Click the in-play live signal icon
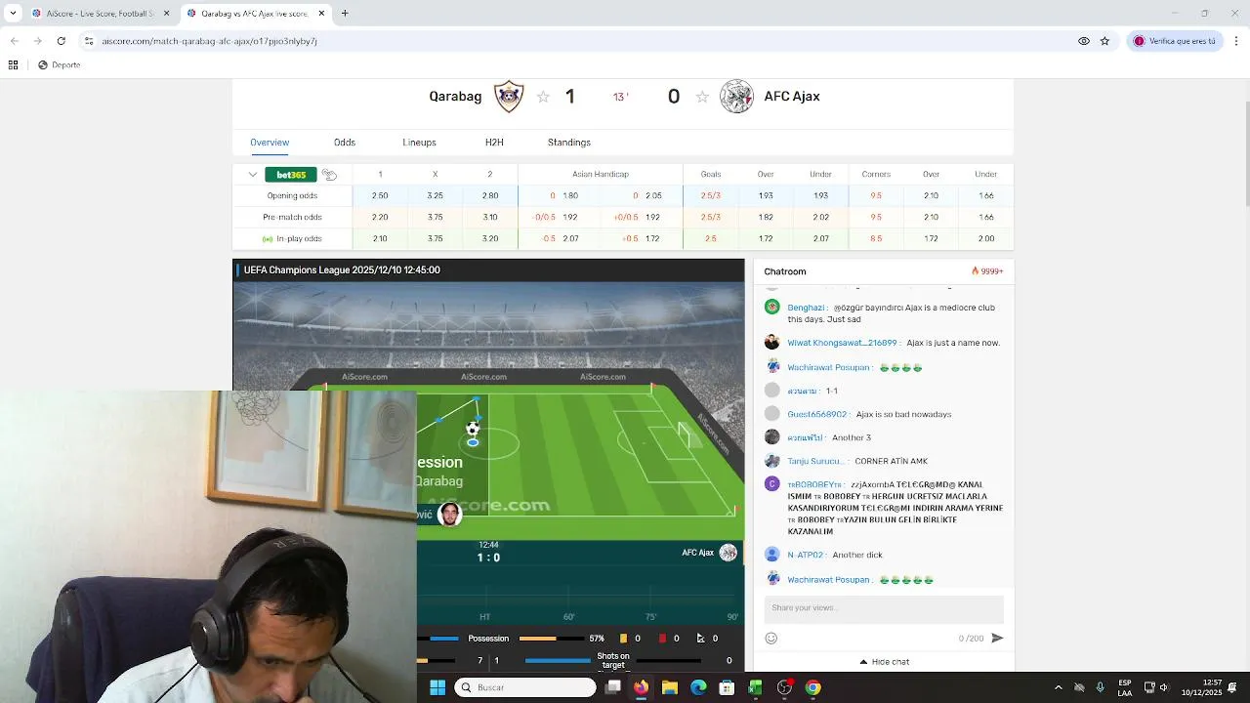This screenshot has width=1250, height=703. coord(268,239)
